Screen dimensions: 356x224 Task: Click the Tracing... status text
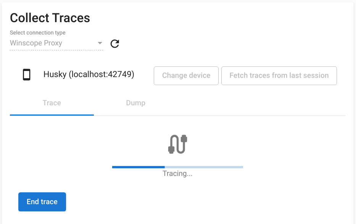click(x=177, y=173)
